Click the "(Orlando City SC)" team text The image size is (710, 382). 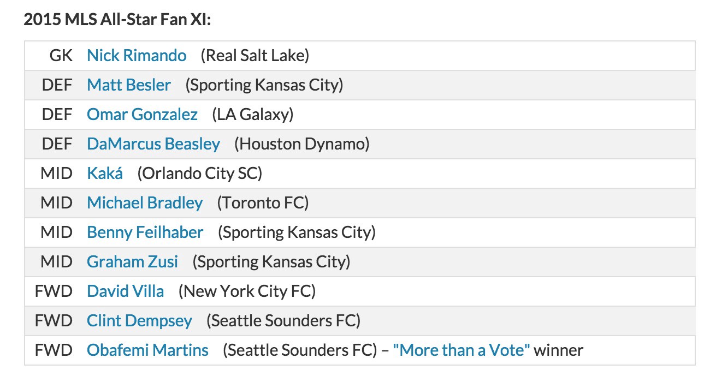pos(200,173)
